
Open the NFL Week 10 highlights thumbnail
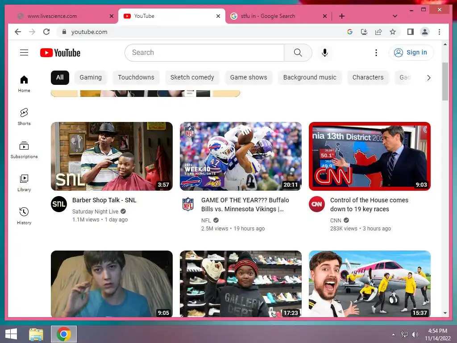pyautogui.click(x=241, y=156)
